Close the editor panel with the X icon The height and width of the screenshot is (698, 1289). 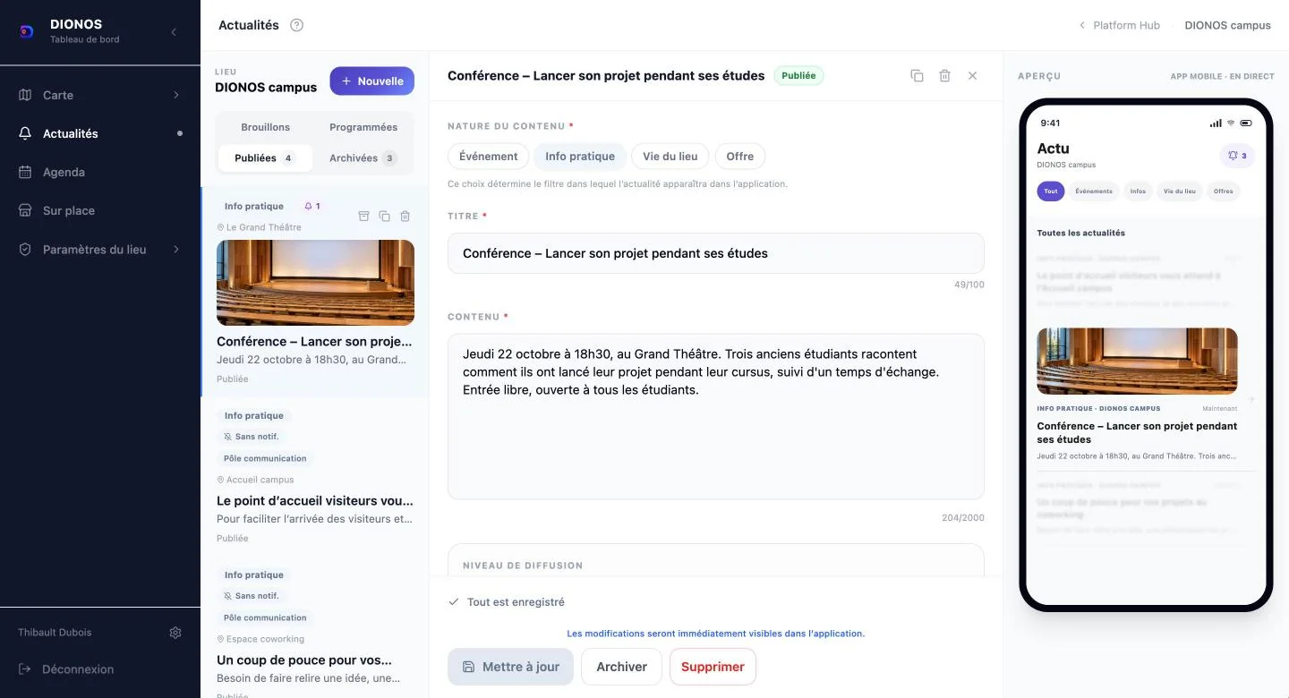pos(972,76)
